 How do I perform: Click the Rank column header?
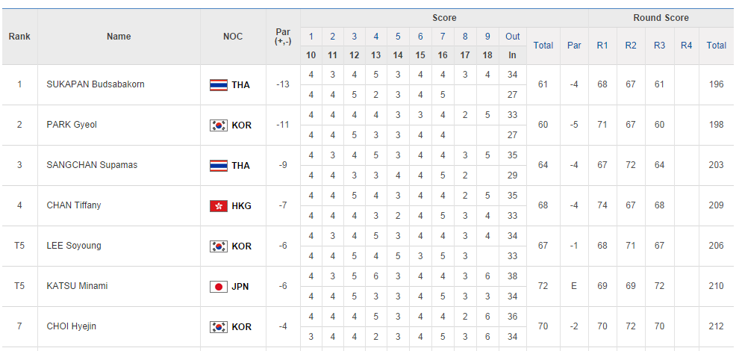pyautogui.click(x=19, y=37)
